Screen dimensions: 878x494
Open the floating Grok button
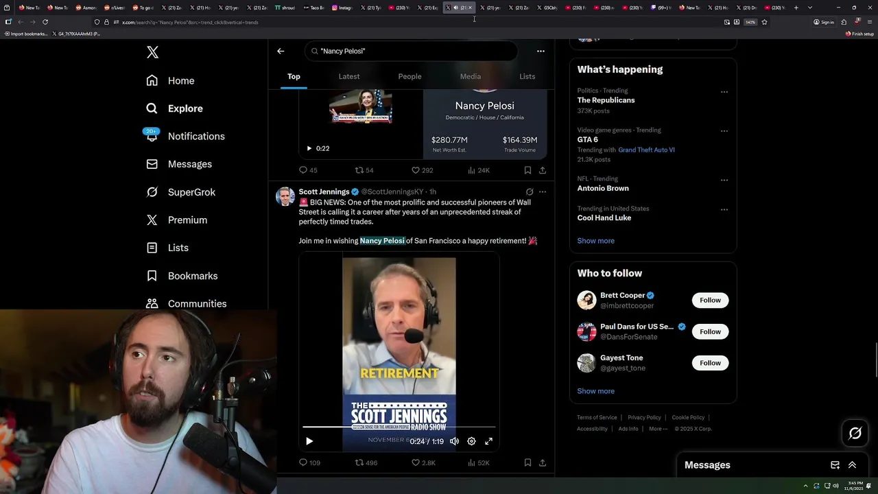855,433
